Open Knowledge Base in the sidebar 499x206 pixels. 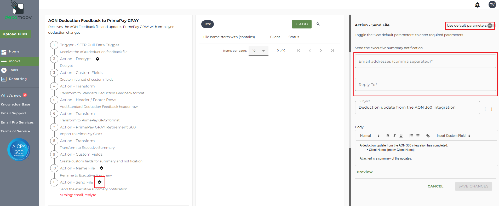(15, 104)
